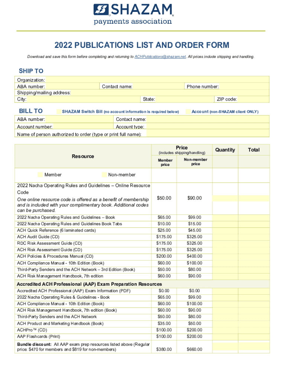The width and height of the screenshot is (286, 380).
Task: Open the ACHPublications@shazam.net email link
Action: tap(160, 57)
